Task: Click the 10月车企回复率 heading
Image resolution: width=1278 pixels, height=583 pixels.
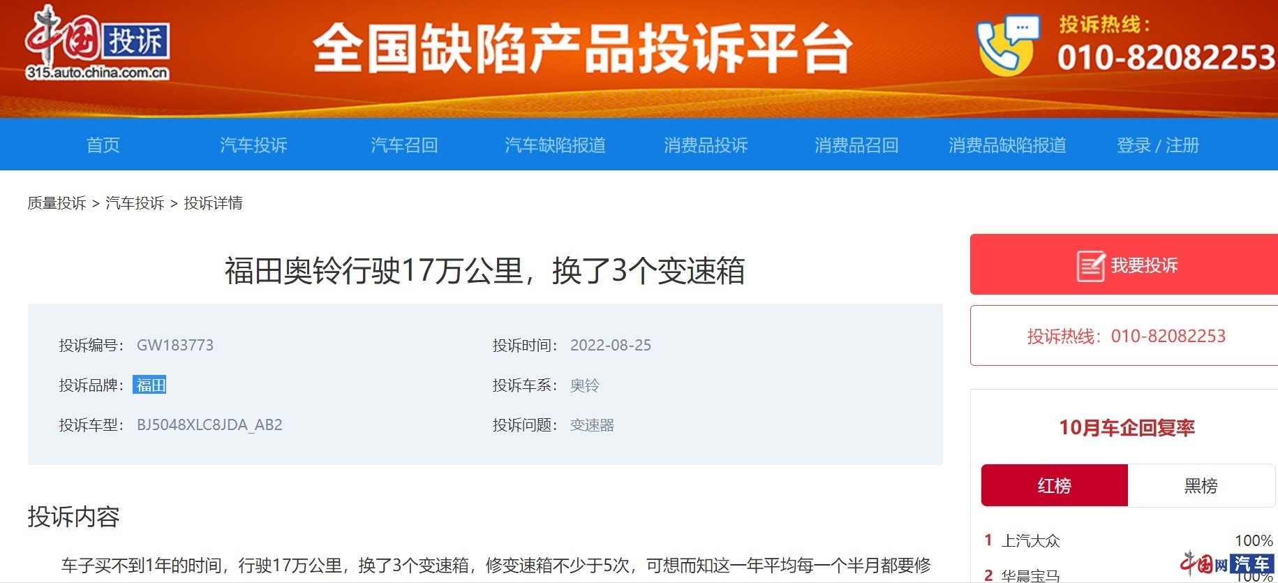Action: [1127, 427]
